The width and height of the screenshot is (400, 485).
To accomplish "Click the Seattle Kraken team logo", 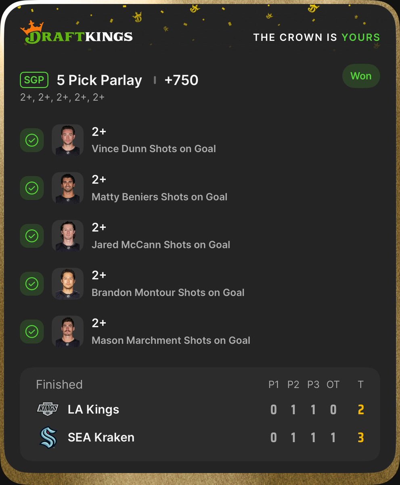I will coord(48,437).
